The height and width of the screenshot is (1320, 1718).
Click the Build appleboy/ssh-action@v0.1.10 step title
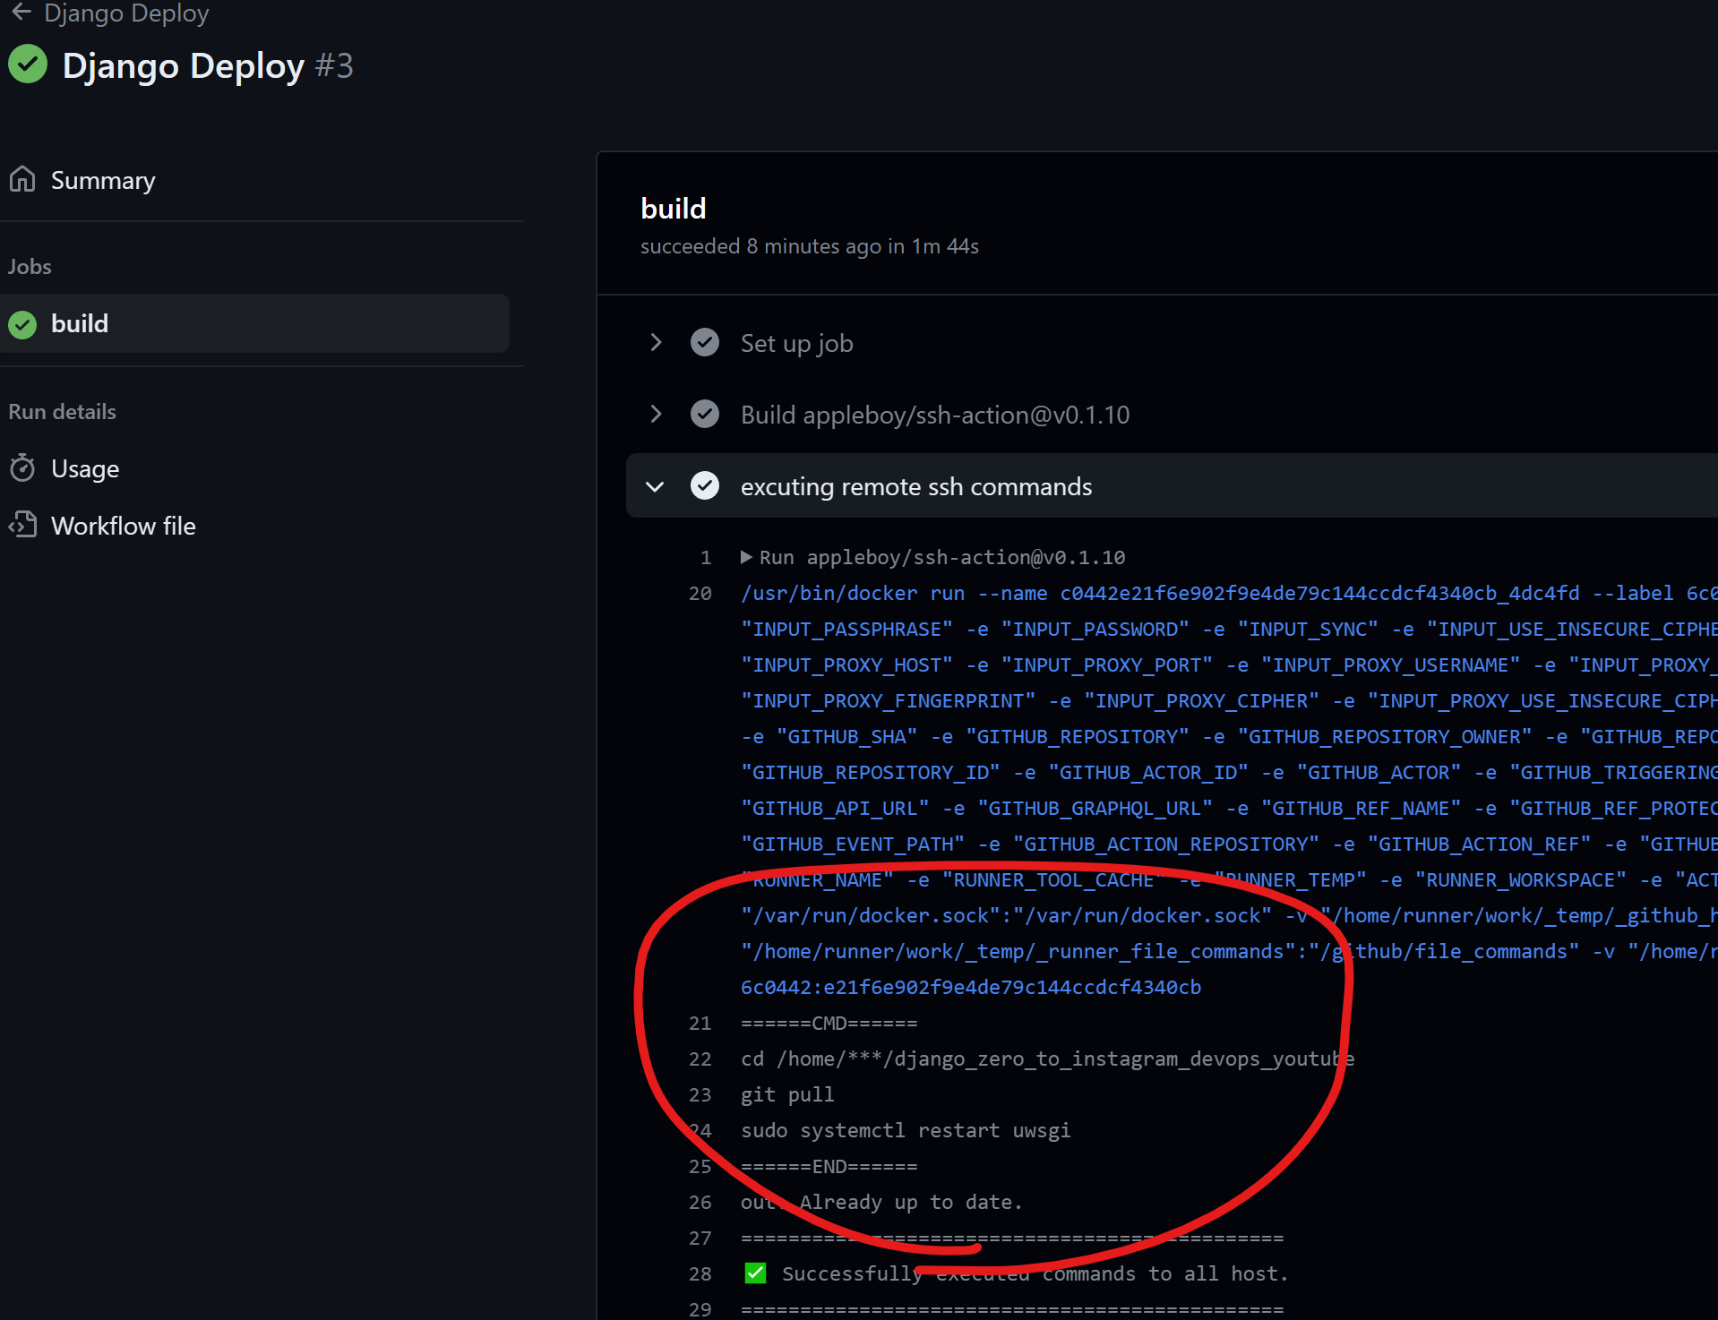(935, 415)
